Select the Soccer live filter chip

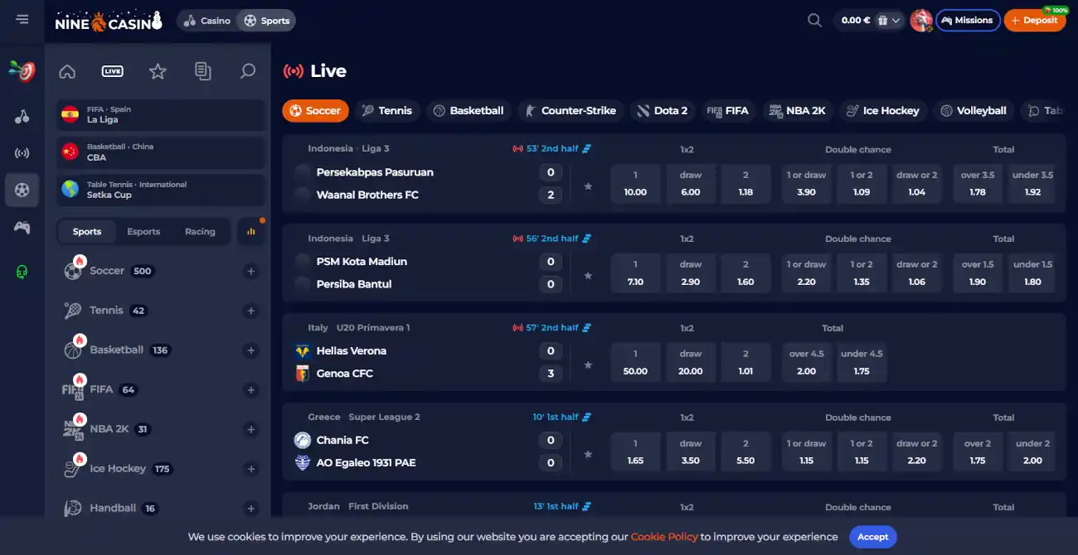coord(315,110)
